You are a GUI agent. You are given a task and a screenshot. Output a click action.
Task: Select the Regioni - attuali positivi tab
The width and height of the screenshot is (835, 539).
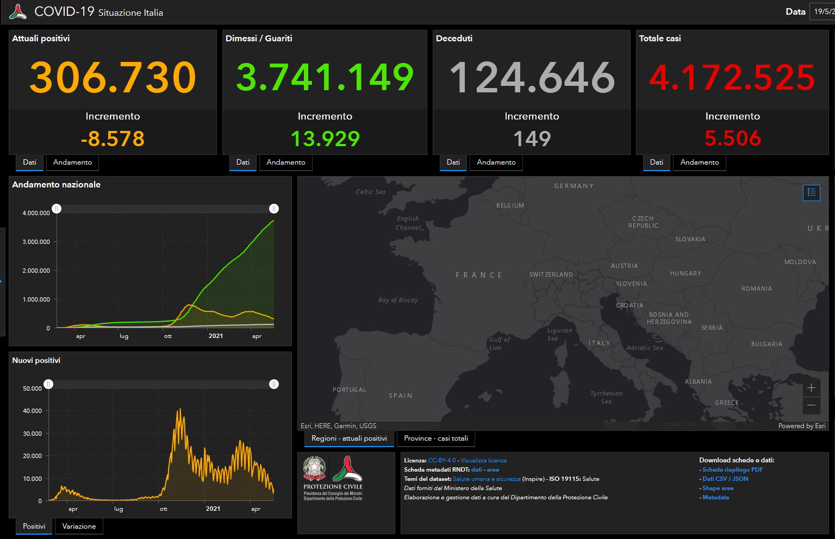click(349, 438)
